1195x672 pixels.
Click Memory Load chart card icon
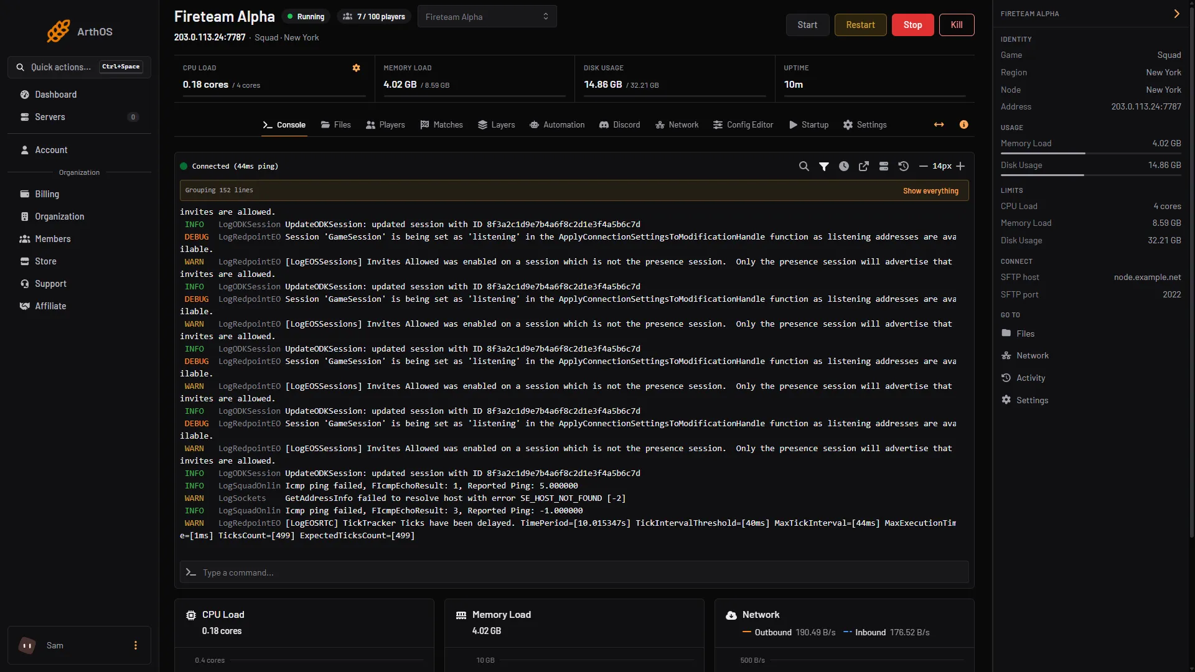click(x=461, y=615)
